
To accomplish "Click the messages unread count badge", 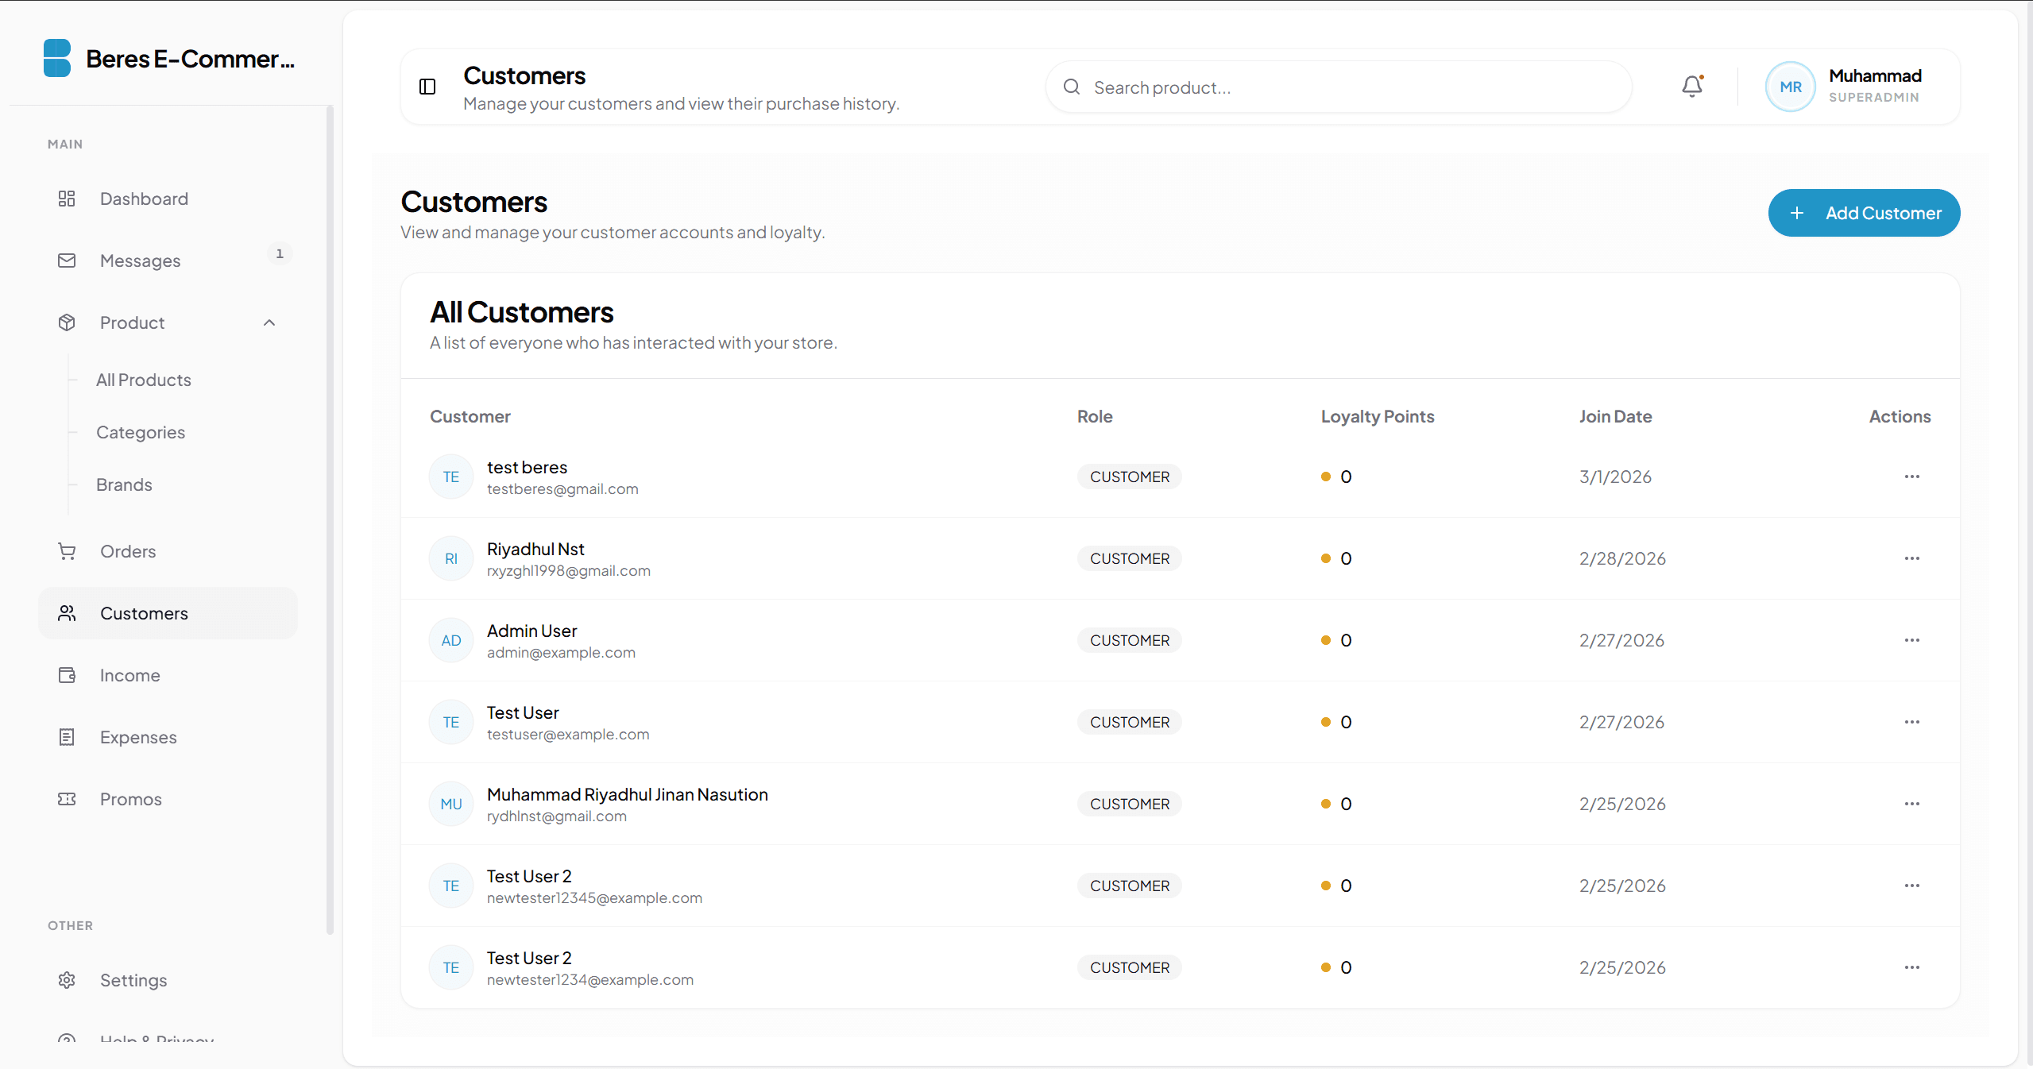I will click(280, 253).
